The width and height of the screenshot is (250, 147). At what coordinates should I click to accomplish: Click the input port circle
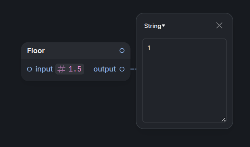(30, 69)
